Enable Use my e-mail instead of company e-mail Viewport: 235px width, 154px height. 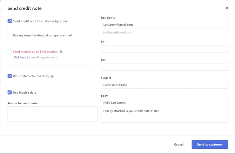(10, 35)
